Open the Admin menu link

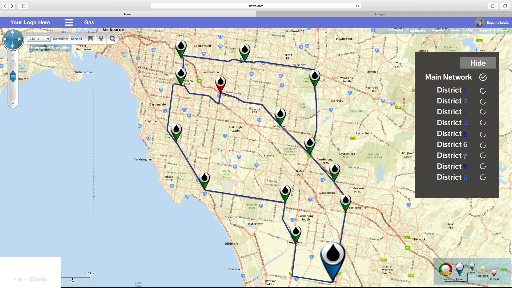tap(455, 30)
